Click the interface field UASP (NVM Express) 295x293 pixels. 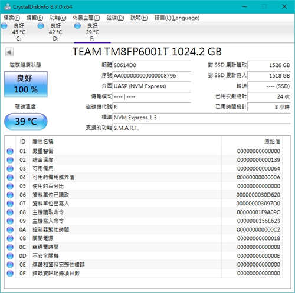coord(152,86)
